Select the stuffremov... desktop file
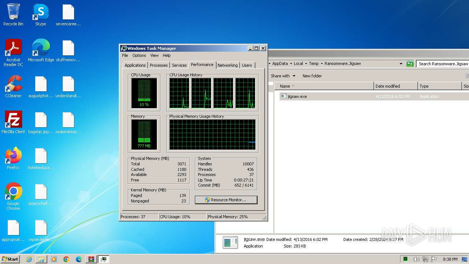 click(68, 51)
